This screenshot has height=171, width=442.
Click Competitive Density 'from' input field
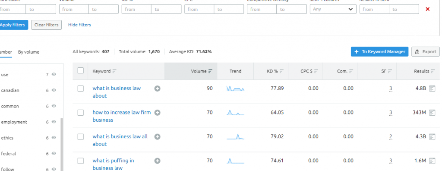pyautogui.click(x=262, y=9)
